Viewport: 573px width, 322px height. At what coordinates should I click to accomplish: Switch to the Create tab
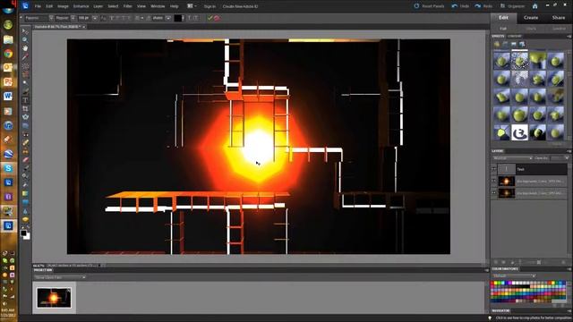click(531, 18)
